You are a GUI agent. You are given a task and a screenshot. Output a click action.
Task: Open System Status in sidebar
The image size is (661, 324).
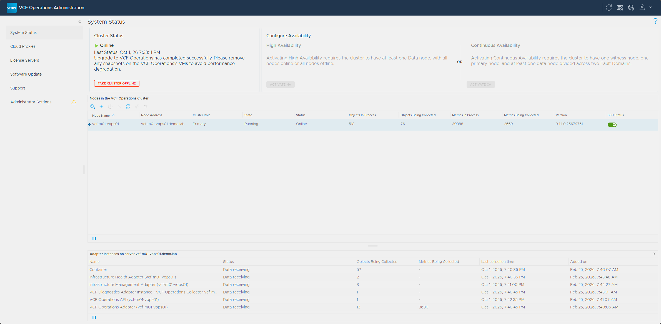(44, 33)
